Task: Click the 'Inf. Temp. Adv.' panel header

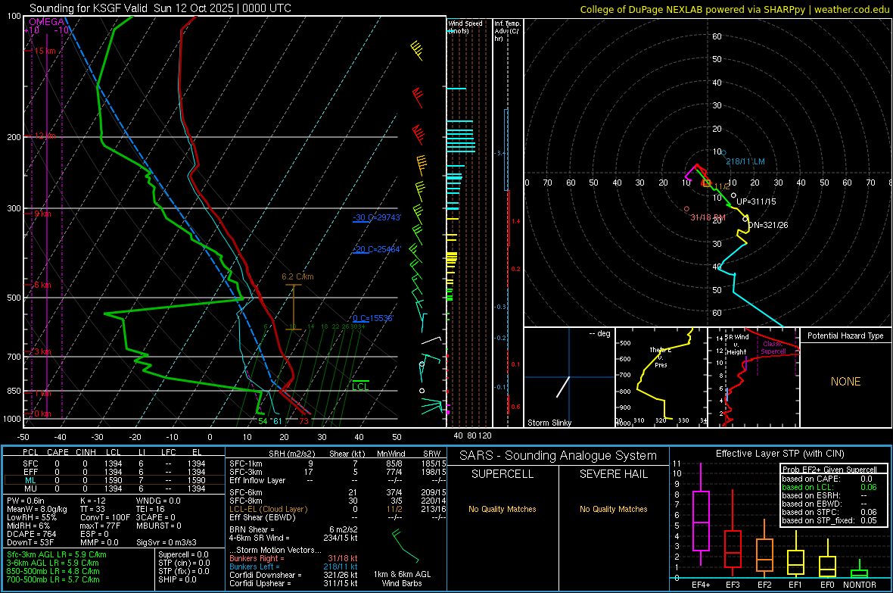Action: (507, 31)
